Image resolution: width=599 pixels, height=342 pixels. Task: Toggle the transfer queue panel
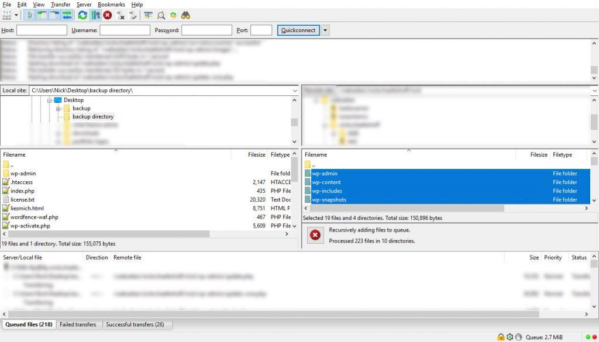tap(67, 15)
